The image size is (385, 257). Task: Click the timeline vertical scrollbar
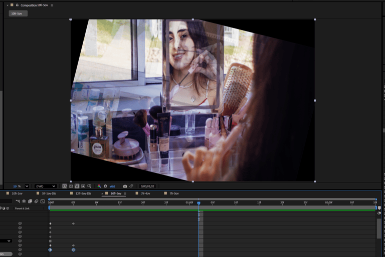coord(379,228)
